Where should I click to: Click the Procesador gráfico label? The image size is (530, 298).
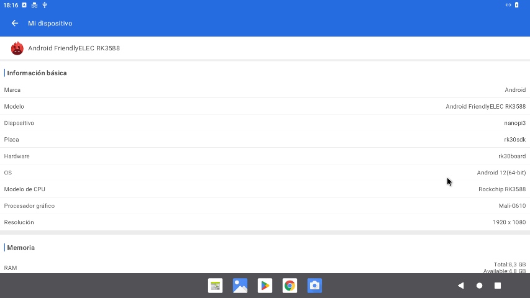tap(29, 205)
